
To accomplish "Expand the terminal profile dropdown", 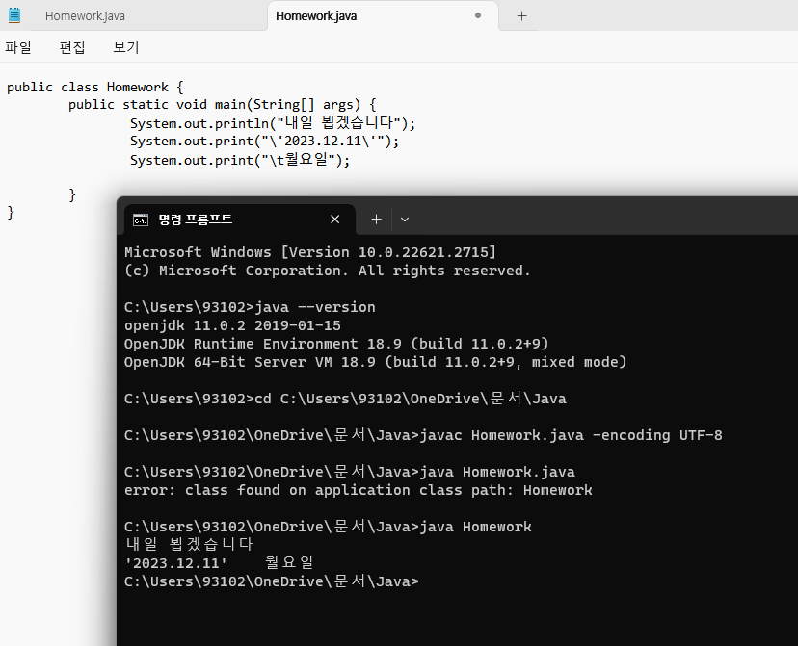I will click(405, 220).
